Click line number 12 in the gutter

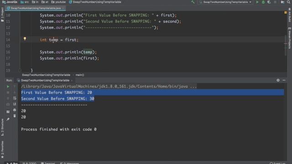click(x=8, y=27)
